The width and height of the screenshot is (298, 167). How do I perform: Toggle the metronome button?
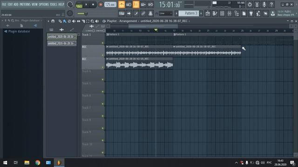pos(122,5)
